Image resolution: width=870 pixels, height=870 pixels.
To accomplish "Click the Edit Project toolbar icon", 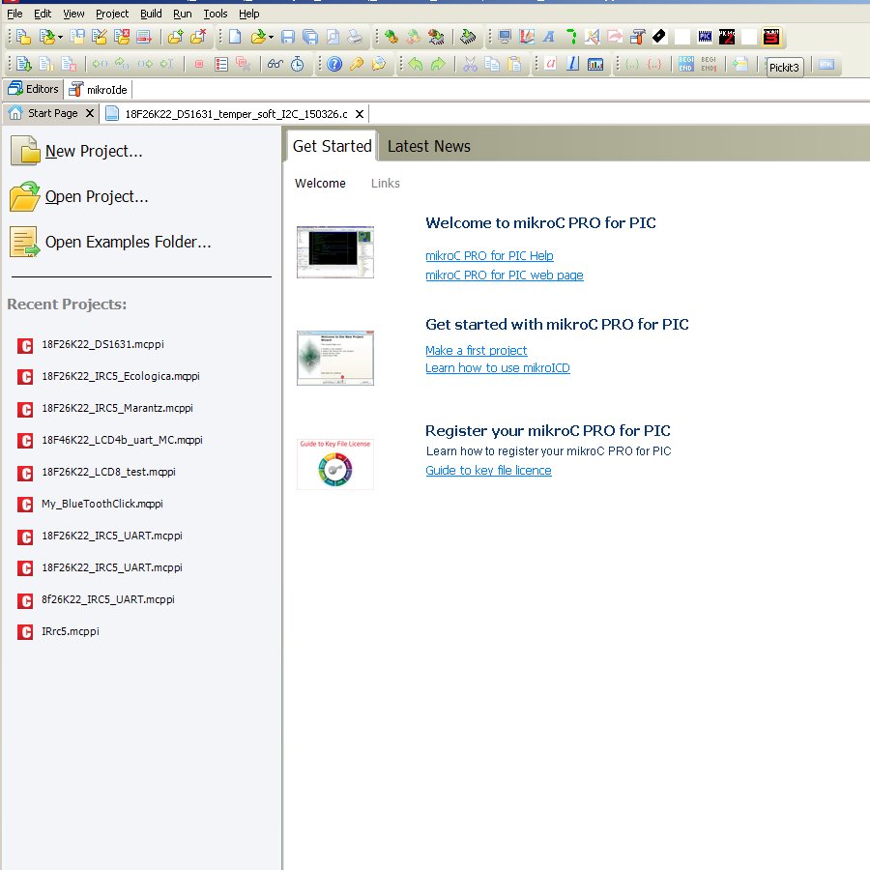I will tap(100, 37).
